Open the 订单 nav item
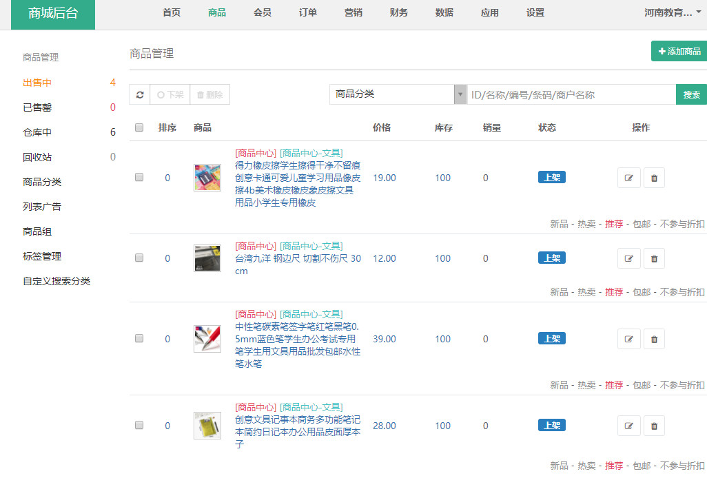This screenshot has width=707, height=478. coord(308,12)
